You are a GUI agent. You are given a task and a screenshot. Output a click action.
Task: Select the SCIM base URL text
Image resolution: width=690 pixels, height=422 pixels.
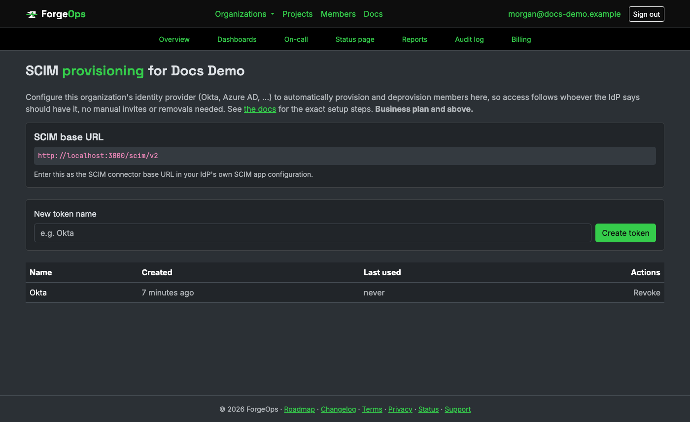tap(98, 156)
